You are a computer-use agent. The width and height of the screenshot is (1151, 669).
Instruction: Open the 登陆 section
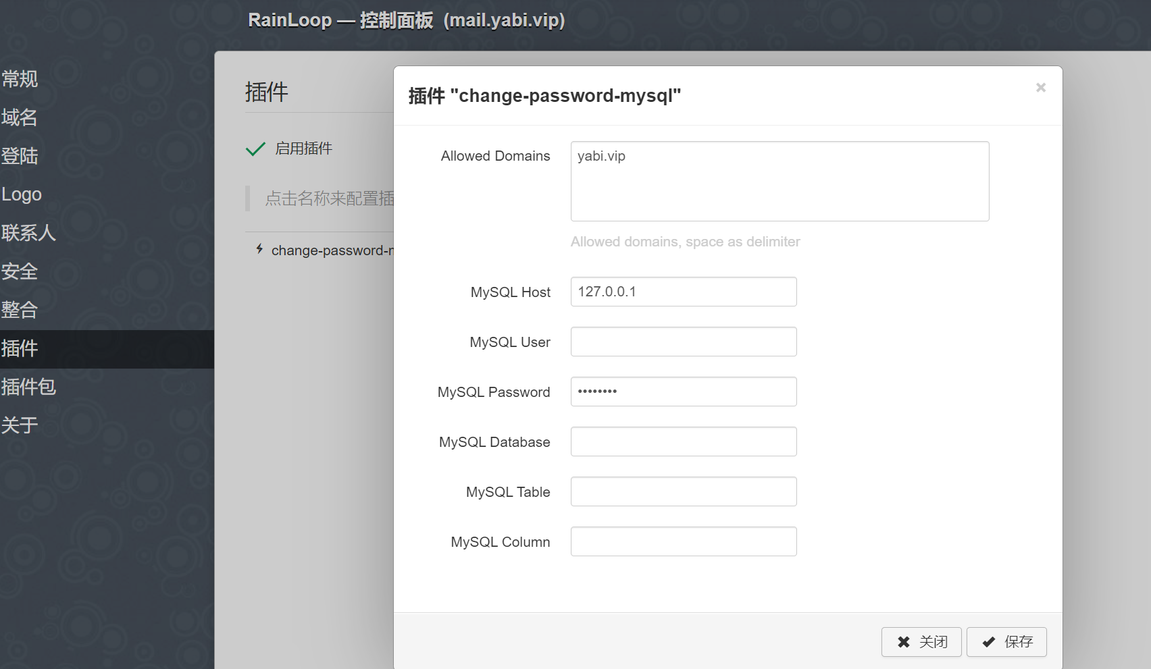point(20,156)
